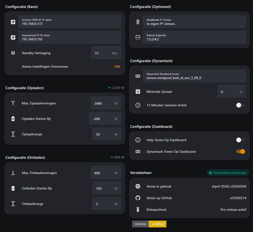Click the Zendure 2400 AC IP-adres field
This screenshot has width=253, height=232.
pyautogui.click(x=70, y=22)
